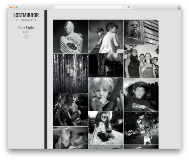
Task: Open the blurred blonde girl photo
Action: coord(71,138)
